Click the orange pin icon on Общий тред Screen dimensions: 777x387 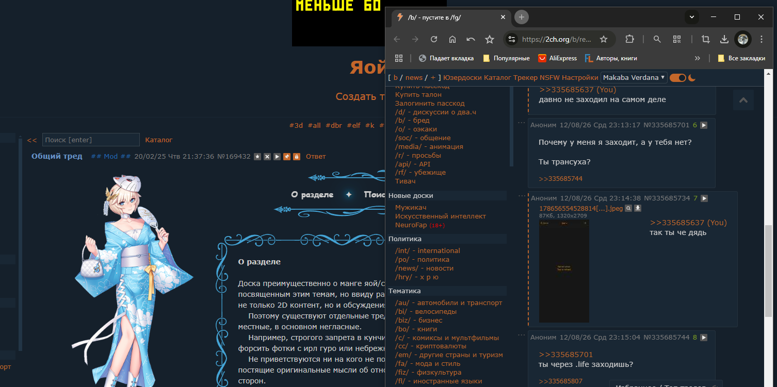click(x=287, y=157)
